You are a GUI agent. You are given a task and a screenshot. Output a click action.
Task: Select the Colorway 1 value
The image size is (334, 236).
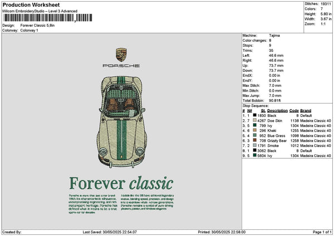(29, 31)
